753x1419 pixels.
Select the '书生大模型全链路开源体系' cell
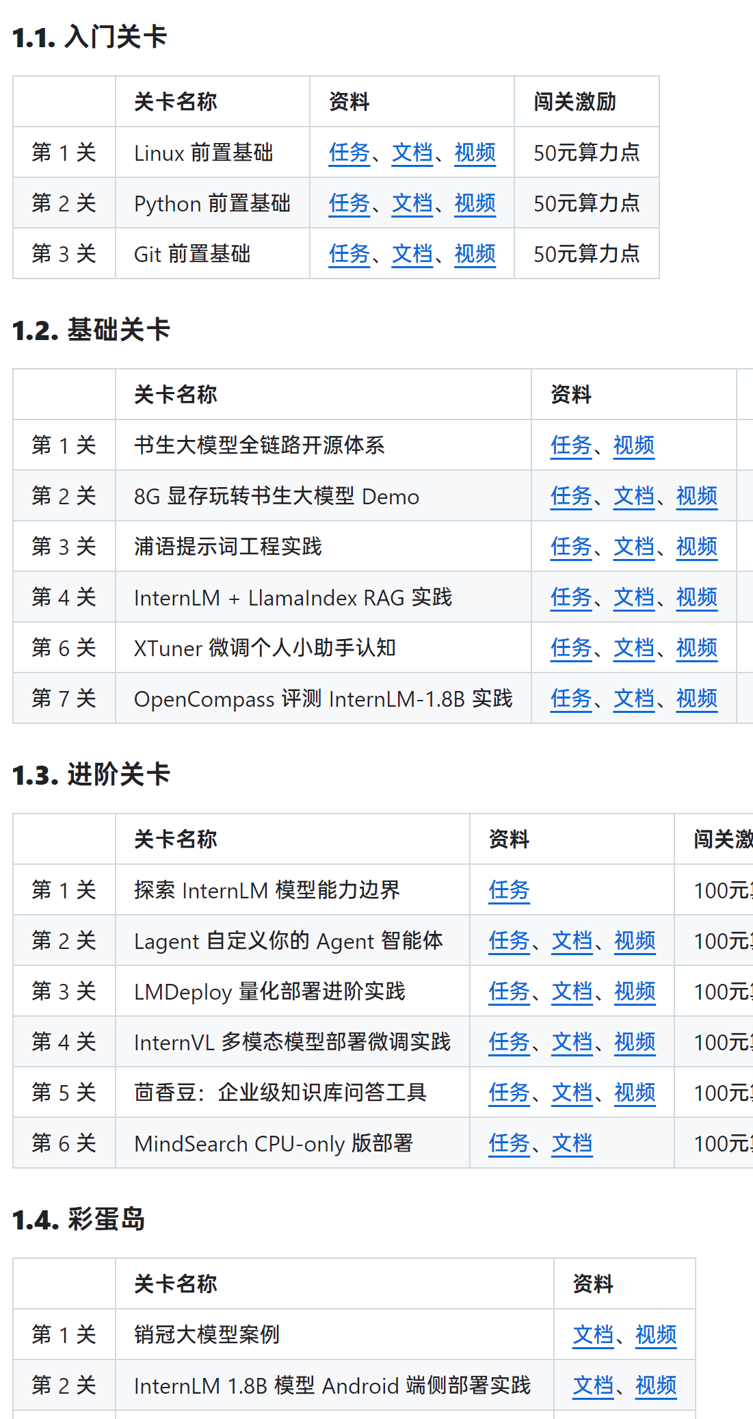(323, 445)
